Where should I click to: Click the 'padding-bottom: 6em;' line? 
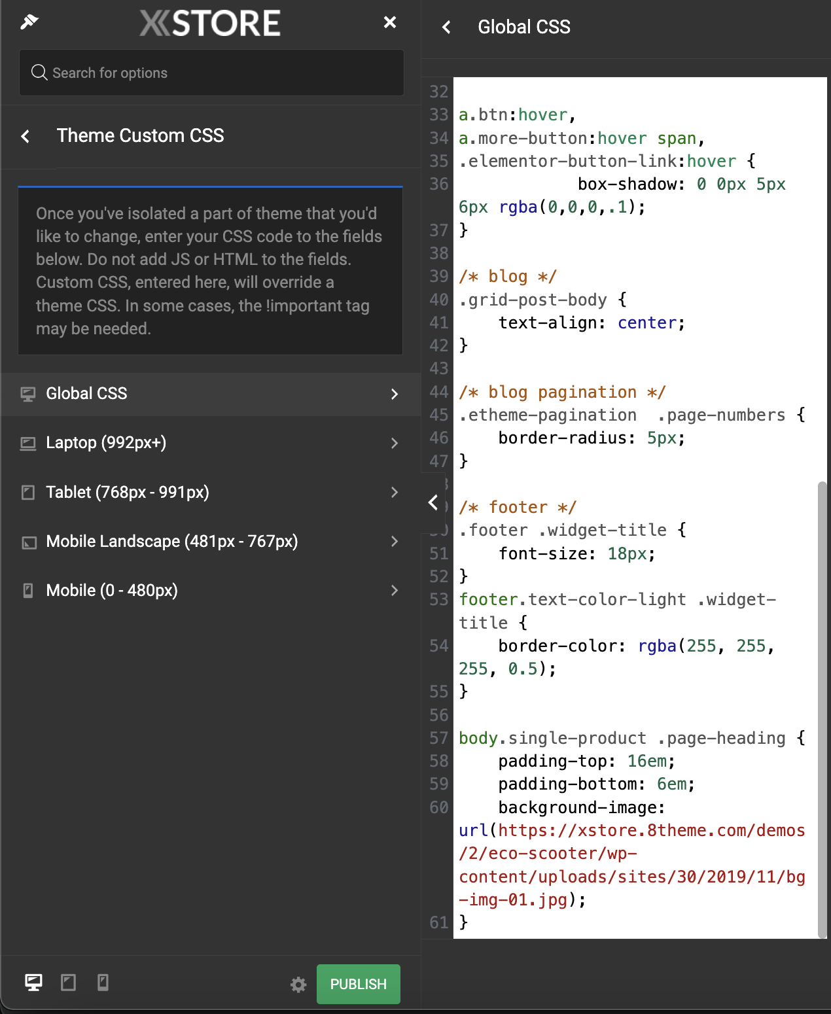[x=597, y=784]
